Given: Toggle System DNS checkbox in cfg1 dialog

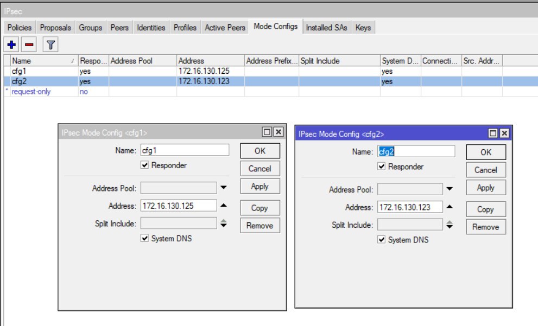Looking at the screenshot, I should coord(144,238).
